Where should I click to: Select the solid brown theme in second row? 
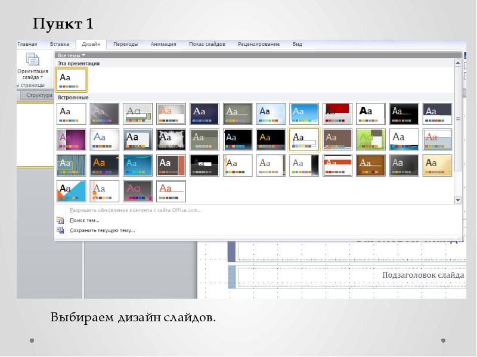click(337, 139)
